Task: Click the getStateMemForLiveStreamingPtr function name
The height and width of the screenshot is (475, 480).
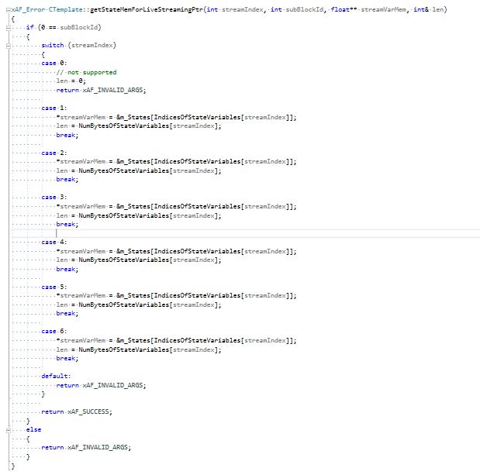Action: 147,10
